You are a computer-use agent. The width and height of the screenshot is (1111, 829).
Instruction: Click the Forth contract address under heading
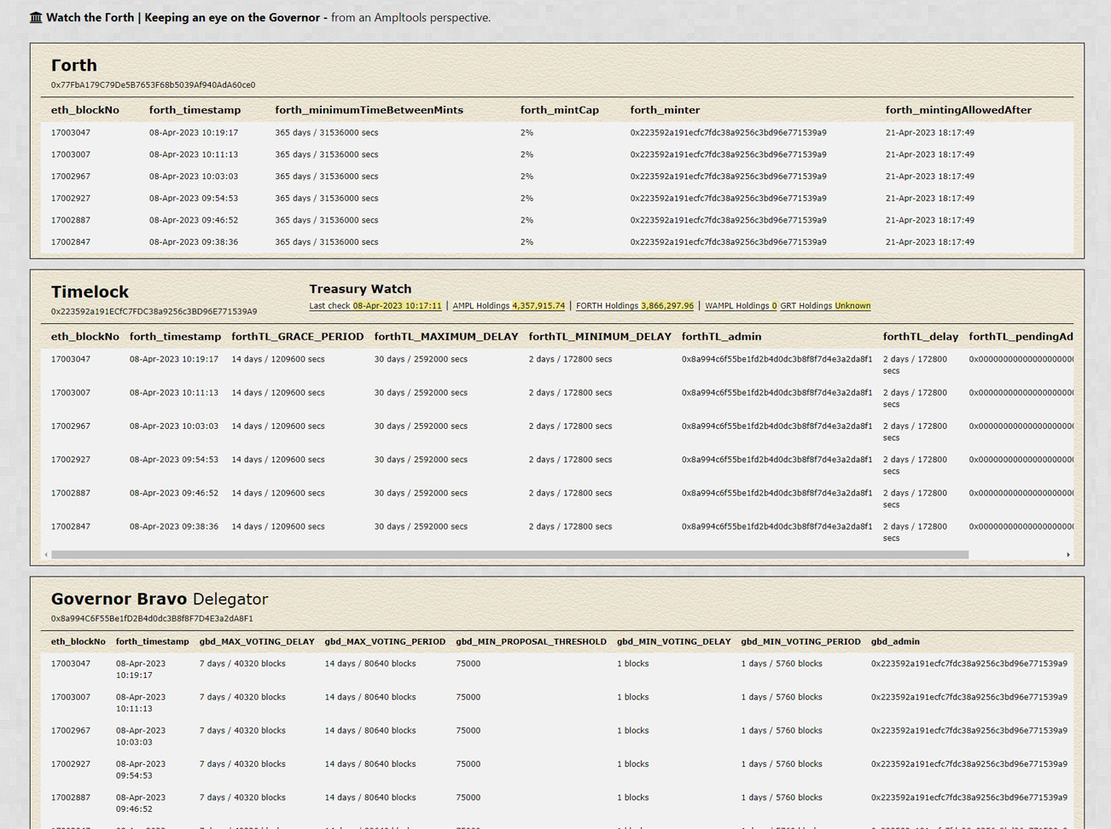[x=153, y=85]
